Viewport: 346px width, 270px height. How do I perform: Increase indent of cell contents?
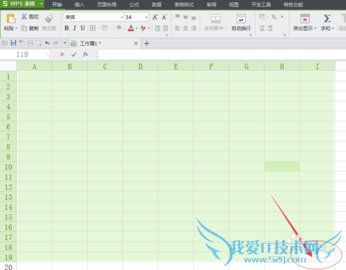click(x=165, y=28)
